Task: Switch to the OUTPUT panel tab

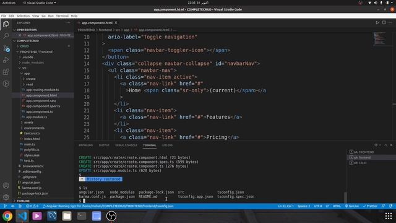Action: pos(104,146)
